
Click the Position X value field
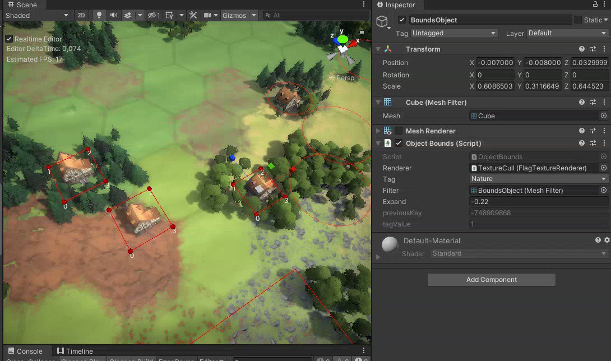496,62
